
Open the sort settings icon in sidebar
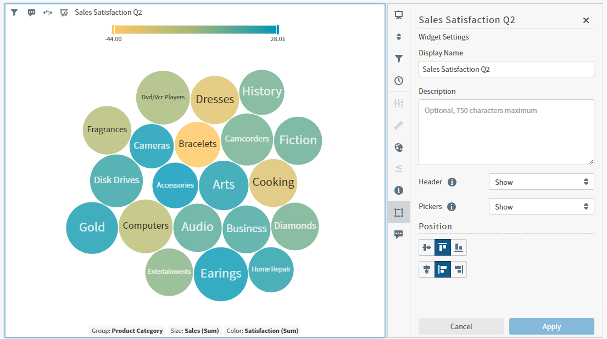[399, 37]
